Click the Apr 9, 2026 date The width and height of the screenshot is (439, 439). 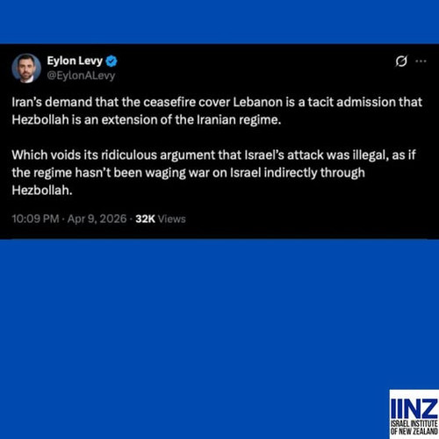click(x=97, y=219)
